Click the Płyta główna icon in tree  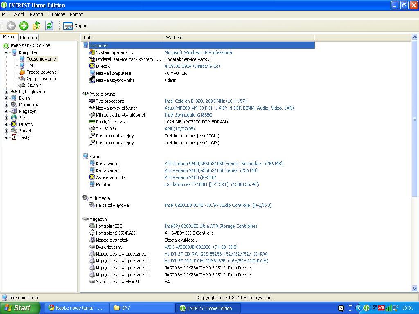14,92
